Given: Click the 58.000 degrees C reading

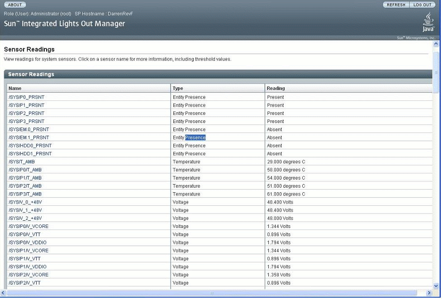Looking at the screenshot, I should click(286, 170).
